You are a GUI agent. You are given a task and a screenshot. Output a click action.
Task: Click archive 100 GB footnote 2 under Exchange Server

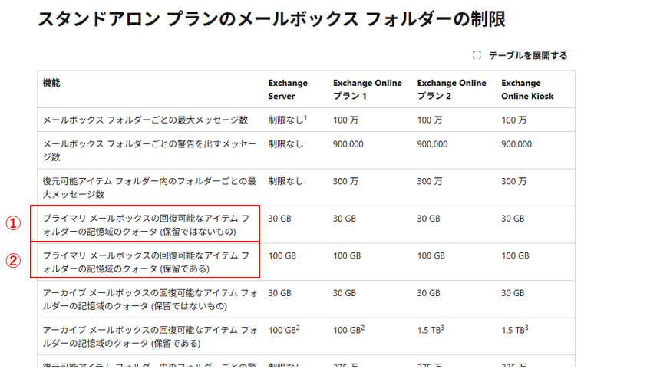pyautogui.click(x=284, y=330)
